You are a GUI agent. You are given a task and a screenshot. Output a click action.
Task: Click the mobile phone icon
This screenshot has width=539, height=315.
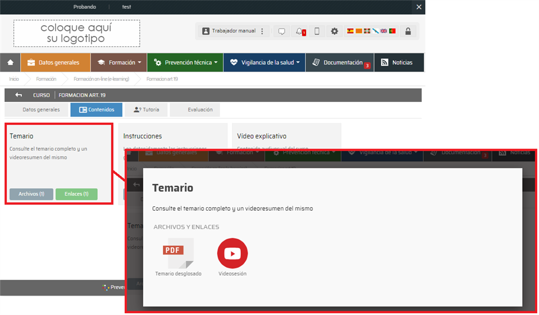pyautogui.click(x=317, y=31)
